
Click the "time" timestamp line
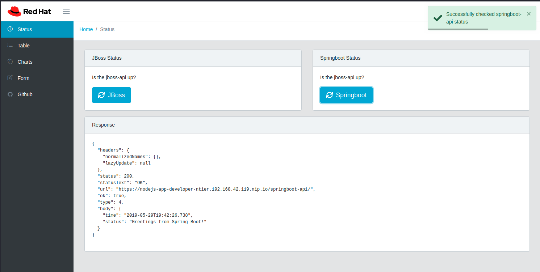(x=148, y=215)
